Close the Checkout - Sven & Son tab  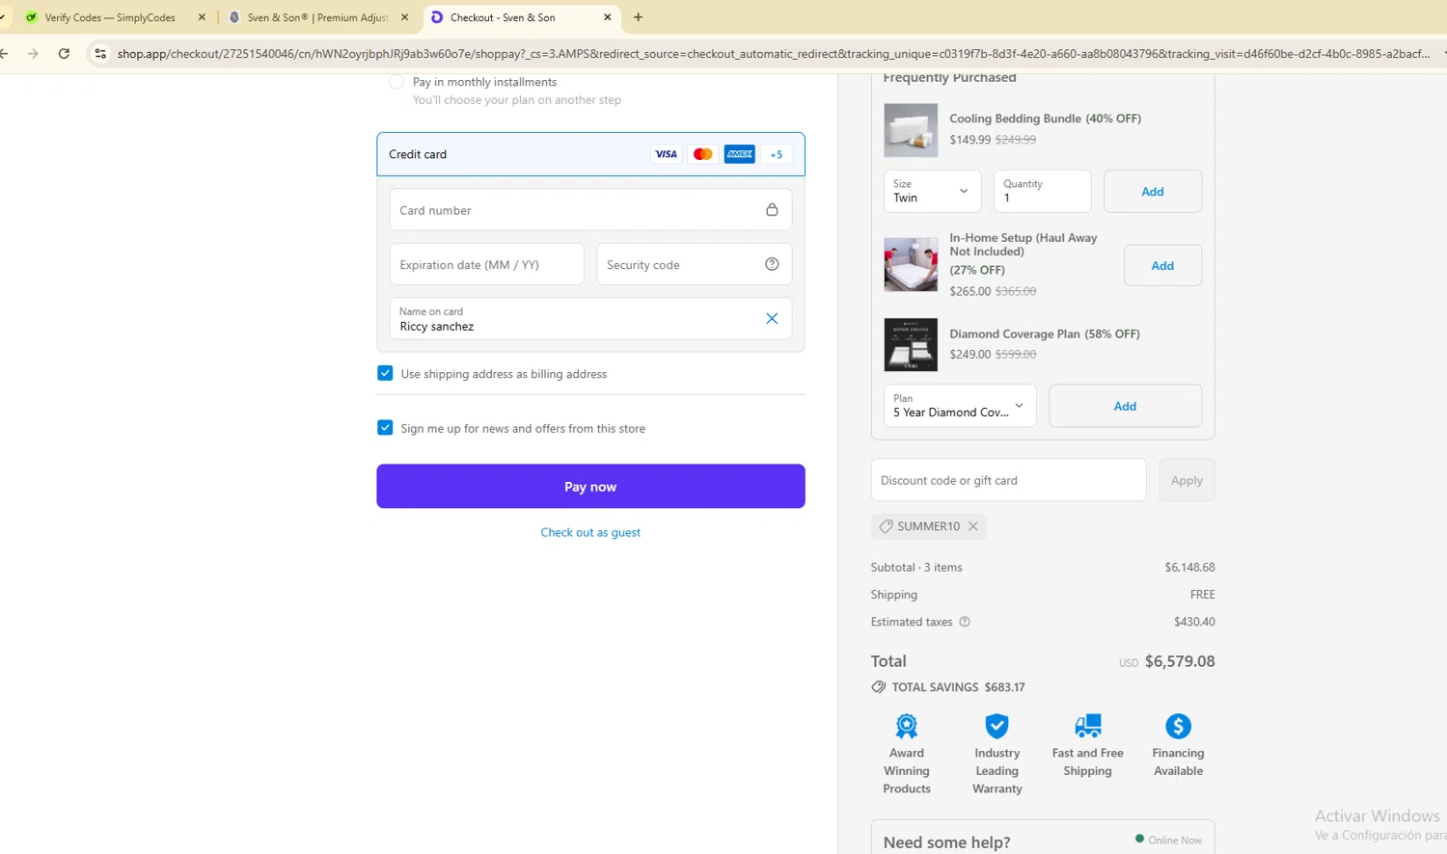click(x=608, y=17)
